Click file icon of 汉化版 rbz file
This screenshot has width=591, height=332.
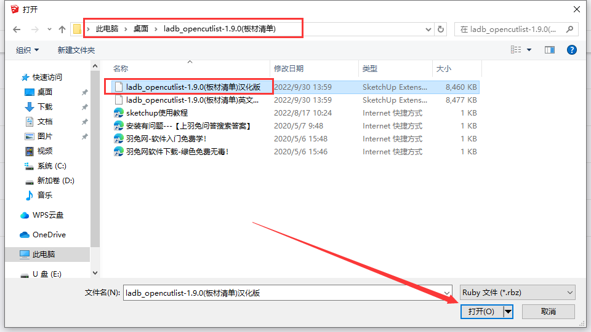click(x=119, y=87)
